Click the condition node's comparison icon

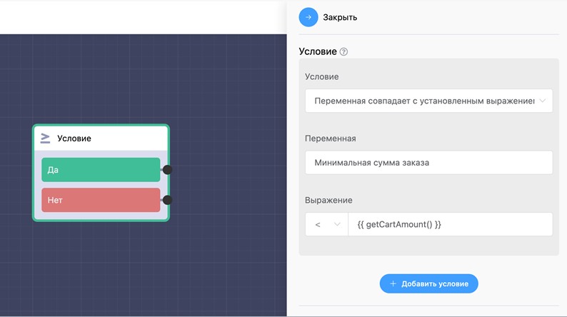(46, 138)
